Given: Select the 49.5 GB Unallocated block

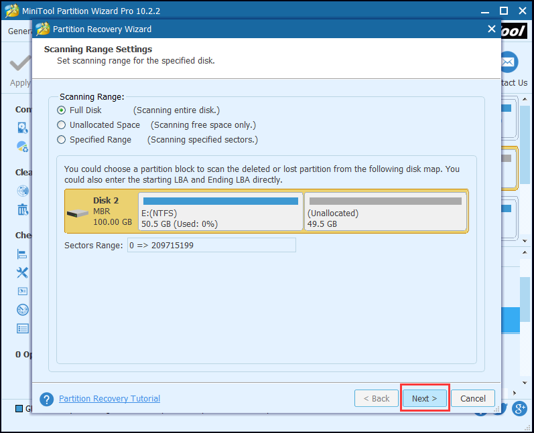Looking at the screenshot, I should click(385, 211).
